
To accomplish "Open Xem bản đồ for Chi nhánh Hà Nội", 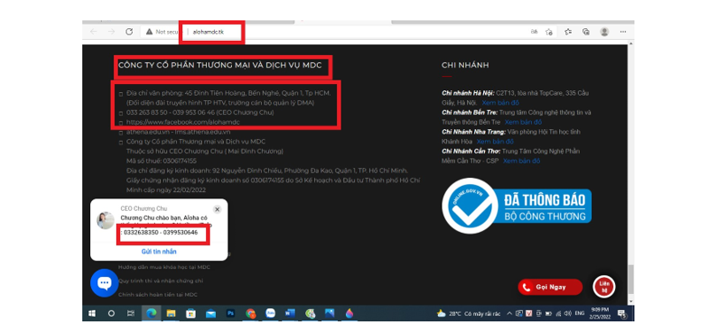I will pyautogui.click(x=500, y=103).
